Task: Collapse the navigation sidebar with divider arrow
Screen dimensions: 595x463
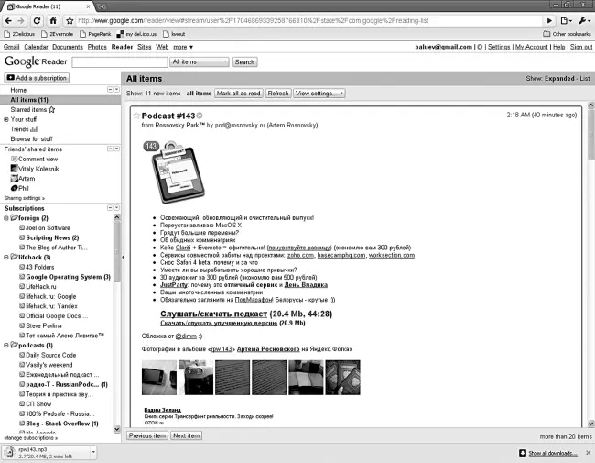Action: pos(123,258)
